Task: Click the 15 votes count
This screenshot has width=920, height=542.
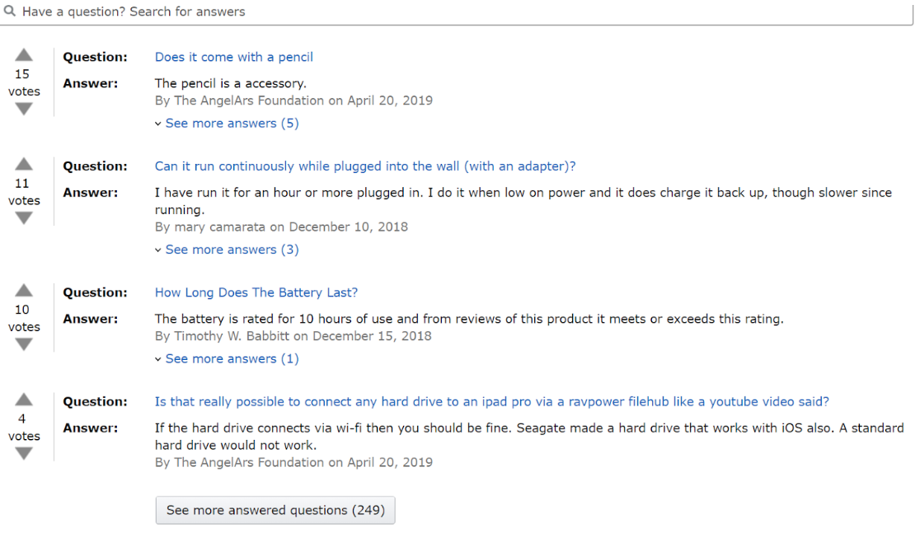Action: [x=22, y=74]
